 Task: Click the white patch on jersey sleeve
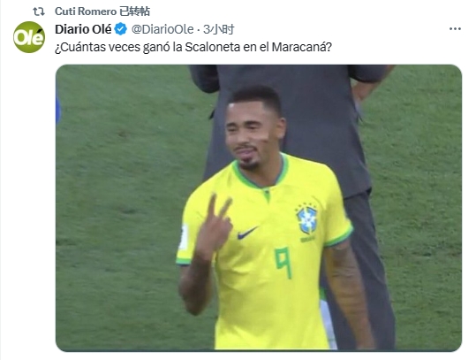(x=183, y=236)
